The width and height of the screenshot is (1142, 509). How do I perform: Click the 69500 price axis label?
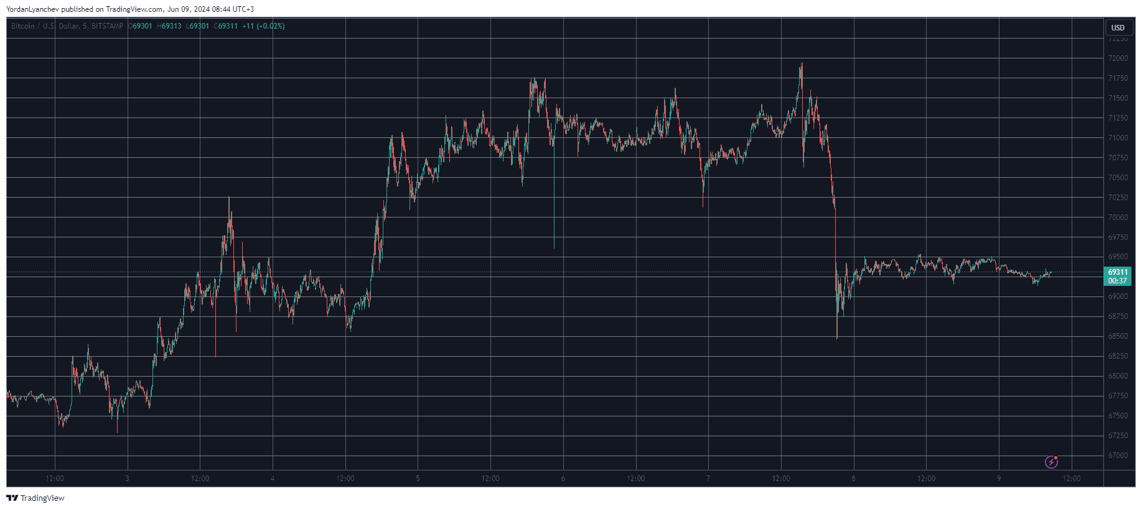(x=1118, y=257)
